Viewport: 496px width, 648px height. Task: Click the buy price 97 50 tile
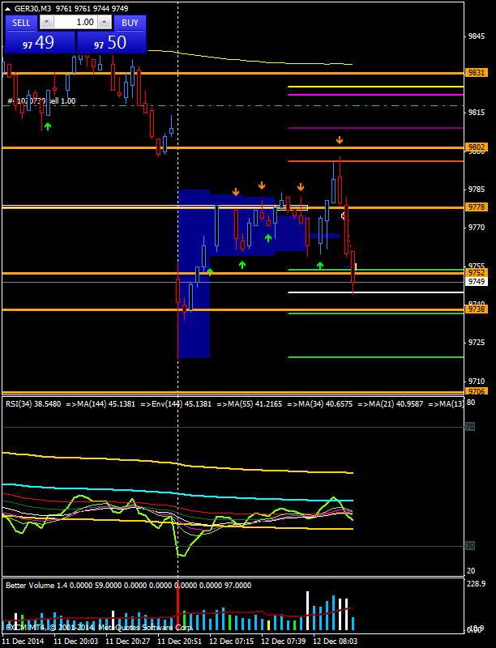pyautogui.click(x=112, y=43)
